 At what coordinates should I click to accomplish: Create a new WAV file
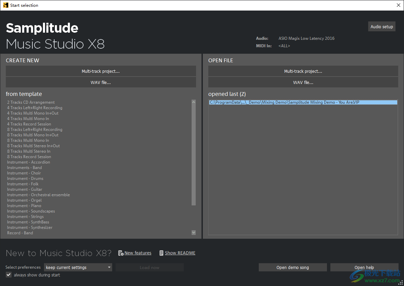coord(101,82)
